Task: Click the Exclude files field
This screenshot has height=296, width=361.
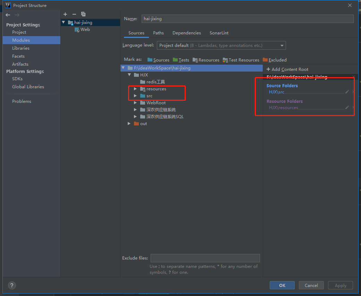Action: pyautogui.click(x=205, y=258)
